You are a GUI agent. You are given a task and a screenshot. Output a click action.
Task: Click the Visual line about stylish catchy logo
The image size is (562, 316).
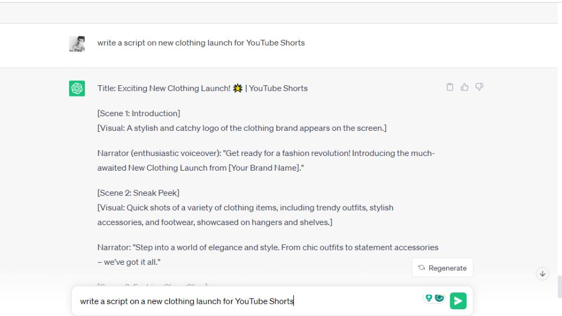pos(242,128)
